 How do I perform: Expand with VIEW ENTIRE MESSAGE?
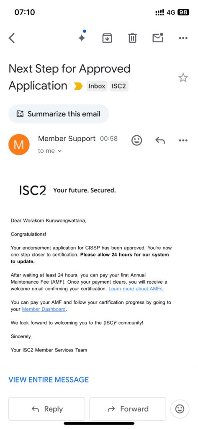point(49,380)
